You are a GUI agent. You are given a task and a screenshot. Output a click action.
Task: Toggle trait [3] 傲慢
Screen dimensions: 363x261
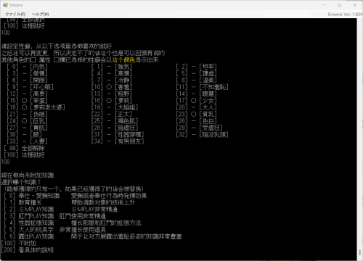click(x=27, y=73)
